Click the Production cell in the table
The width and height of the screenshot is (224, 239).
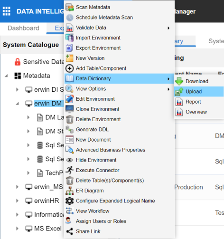pyautogui.click(x=188, y=187)
